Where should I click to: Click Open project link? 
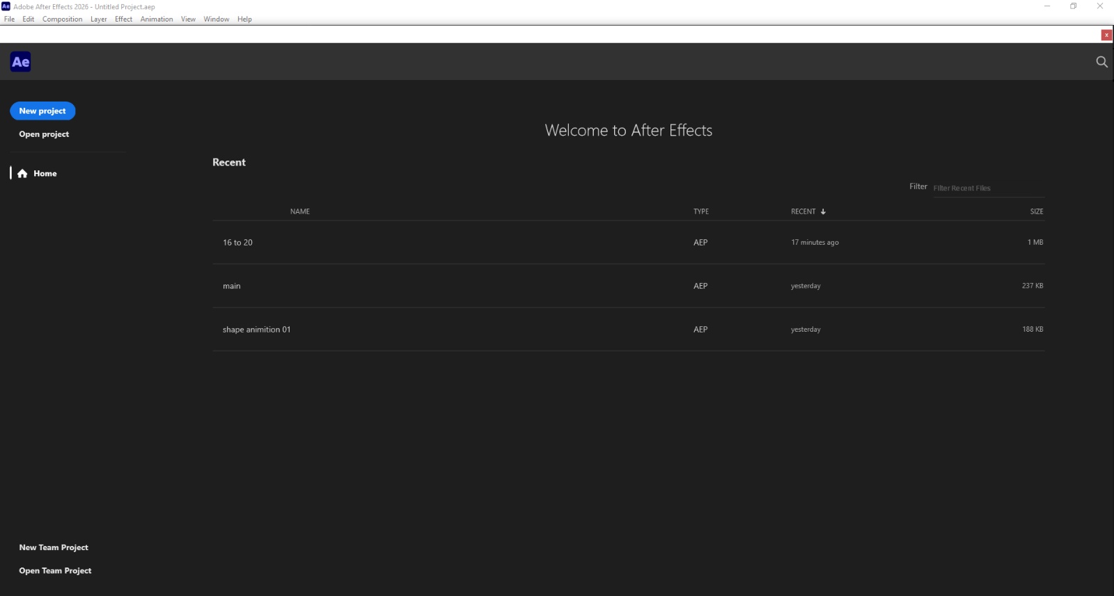pos(44,134)
